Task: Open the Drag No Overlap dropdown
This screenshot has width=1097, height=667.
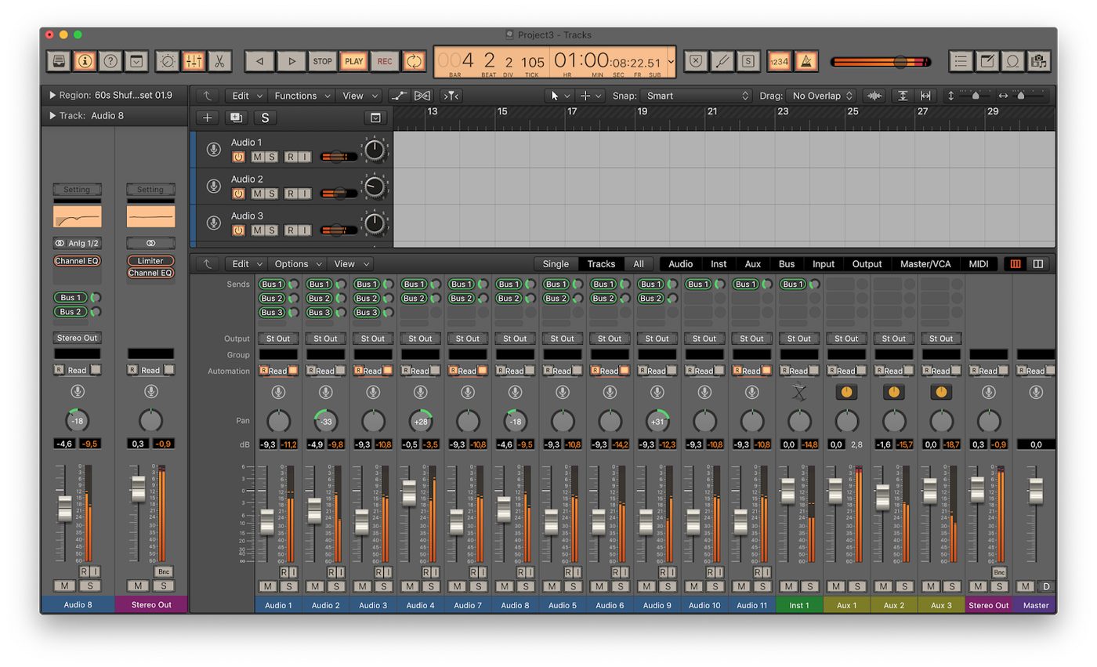Action: (820, 96)
